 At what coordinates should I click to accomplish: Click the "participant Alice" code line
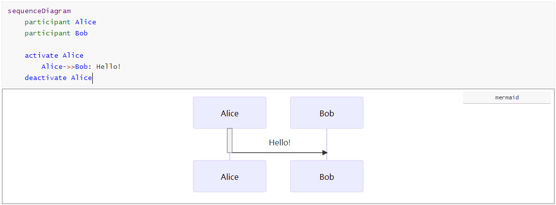click(x=60, y=22)
